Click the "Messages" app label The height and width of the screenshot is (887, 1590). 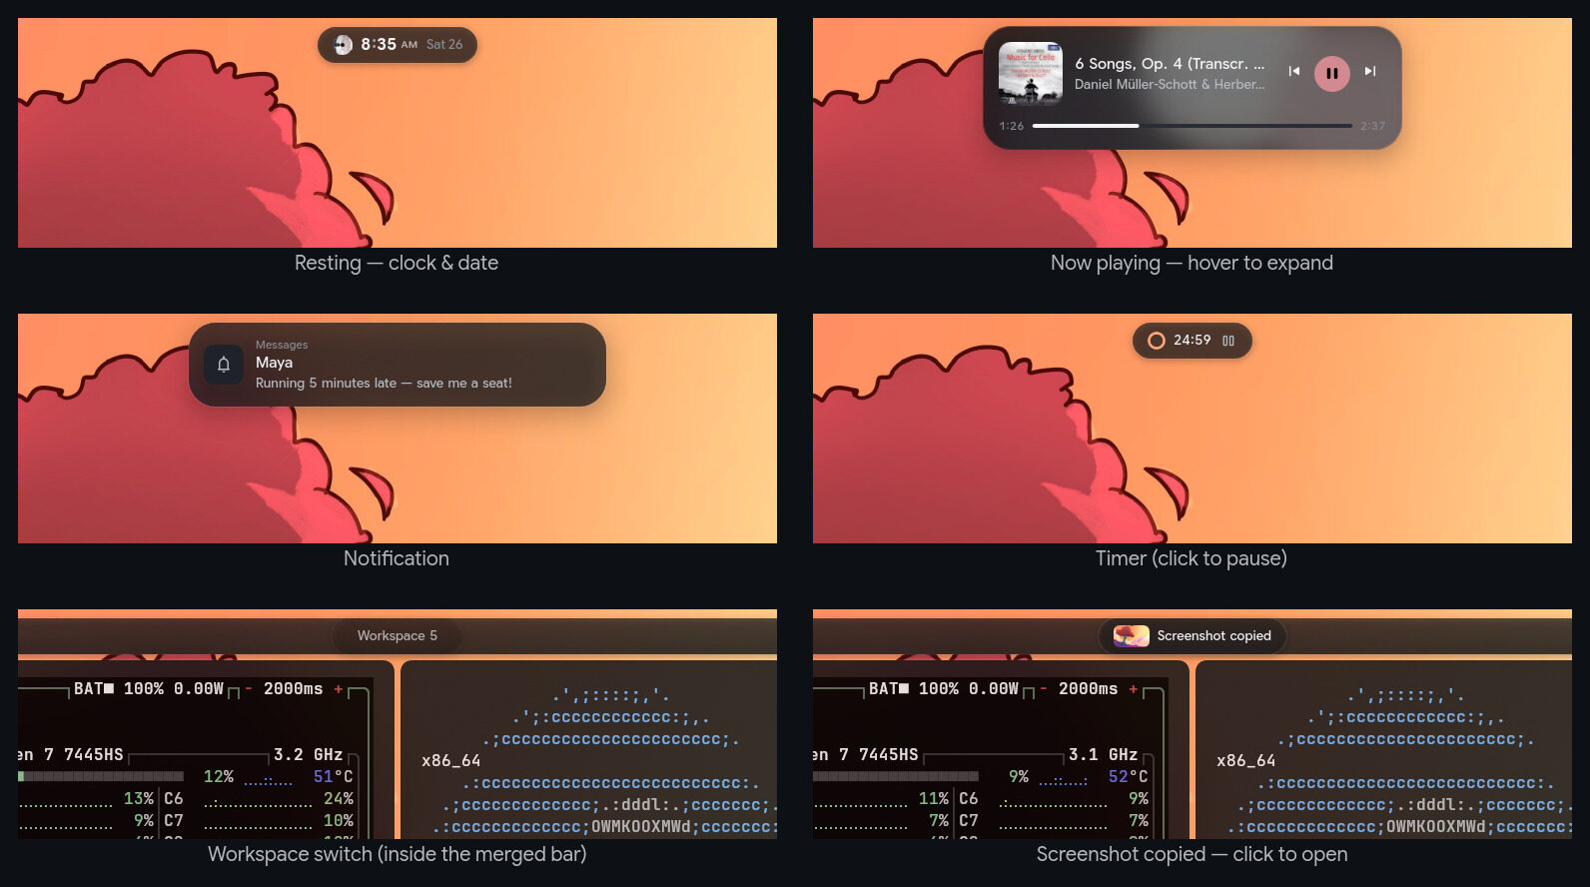point(282,345)
